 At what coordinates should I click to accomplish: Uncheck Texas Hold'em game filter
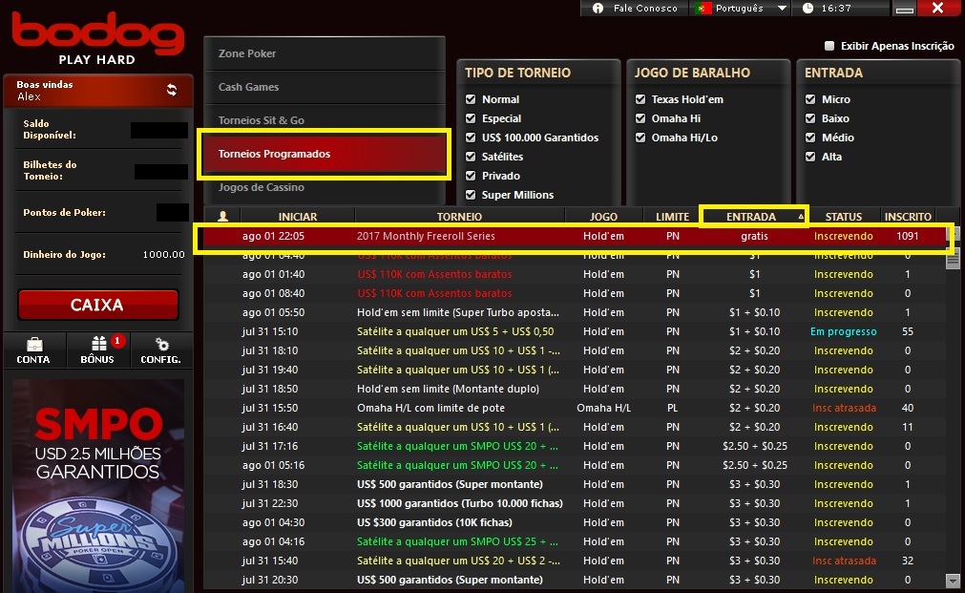point(640,99)
